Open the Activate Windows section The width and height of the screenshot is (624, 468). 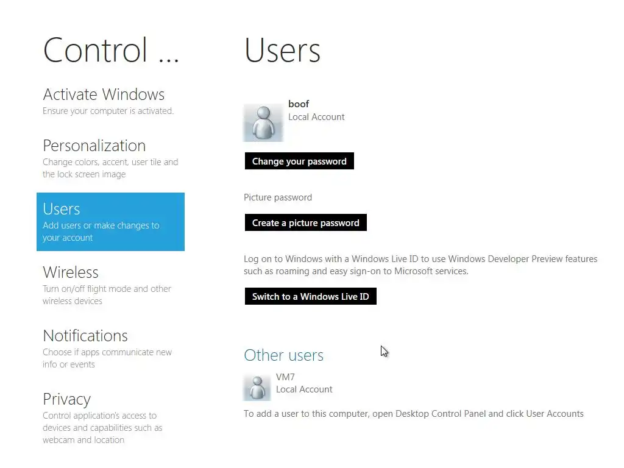[x=108, y=101]
